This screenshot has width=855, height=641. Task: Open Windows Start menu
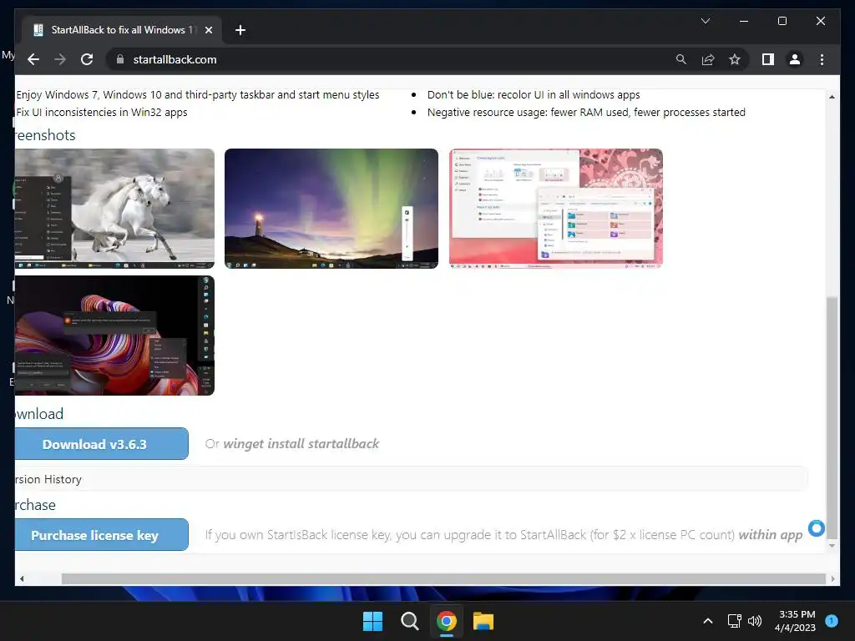pyautogui.click(x=373, y=621)
